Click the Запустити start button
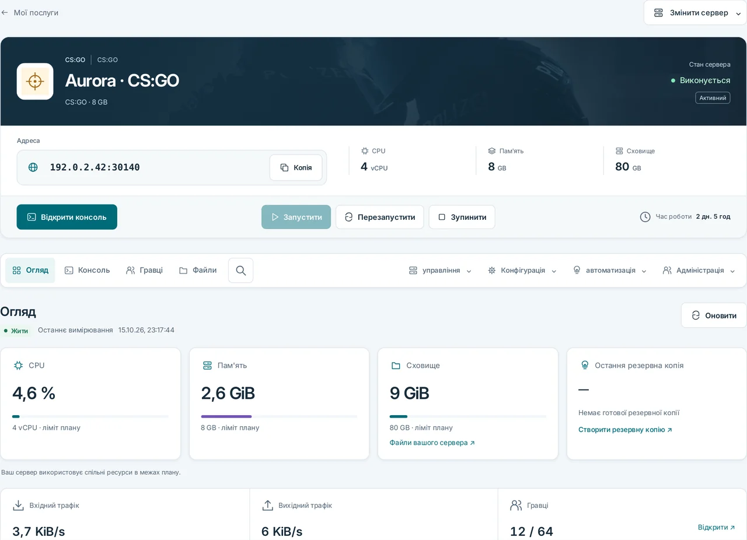Viewport: 747px width, 540px height. [x=296, y=217]
